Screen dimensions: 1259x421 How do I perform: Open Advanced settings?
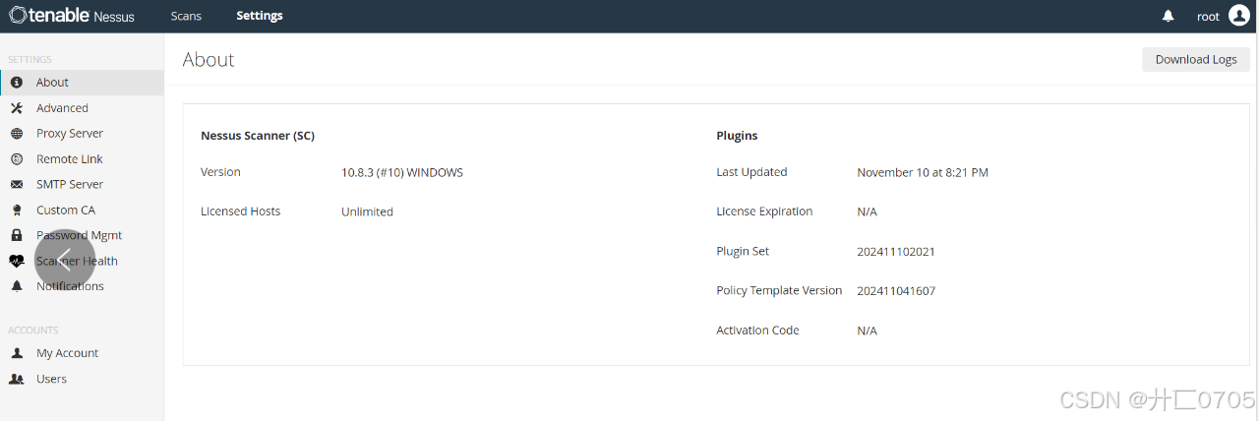[82, 108]
